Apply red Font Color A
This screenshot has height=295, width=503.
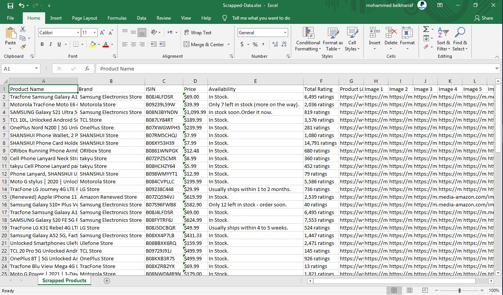(x=106, y=45)
